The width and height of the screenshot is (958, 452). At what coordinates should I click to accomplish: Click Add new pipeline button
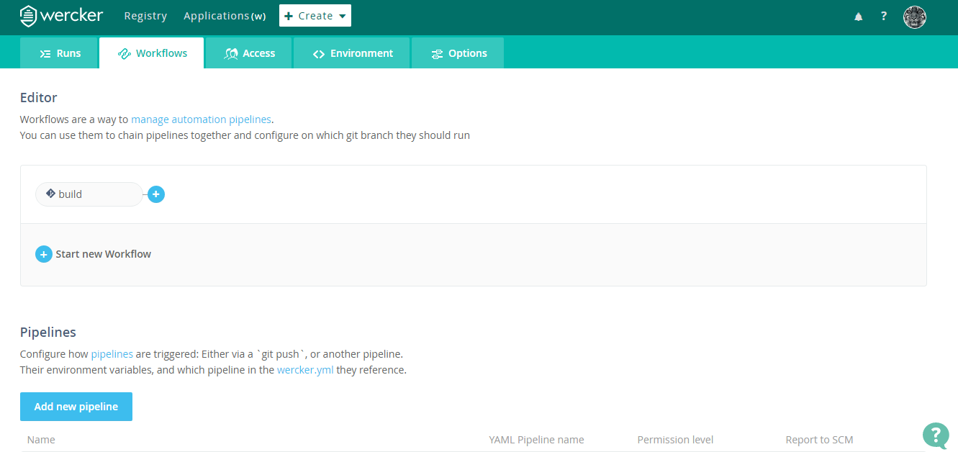[x=76, y=407]
